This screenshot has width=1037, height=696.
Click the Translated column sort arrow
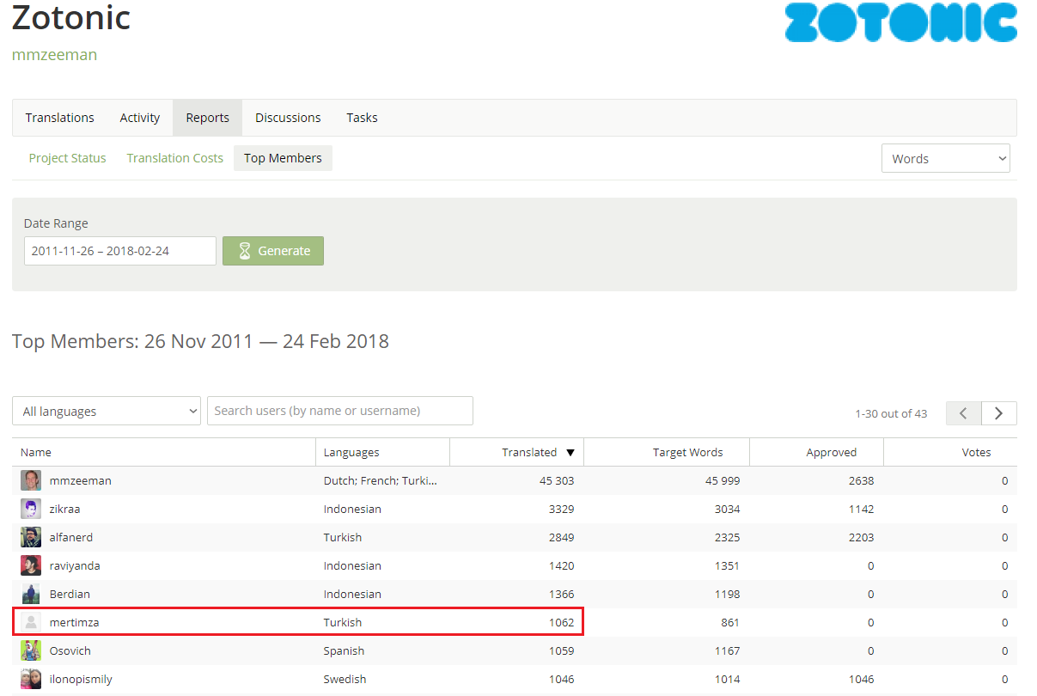[570, 453]
